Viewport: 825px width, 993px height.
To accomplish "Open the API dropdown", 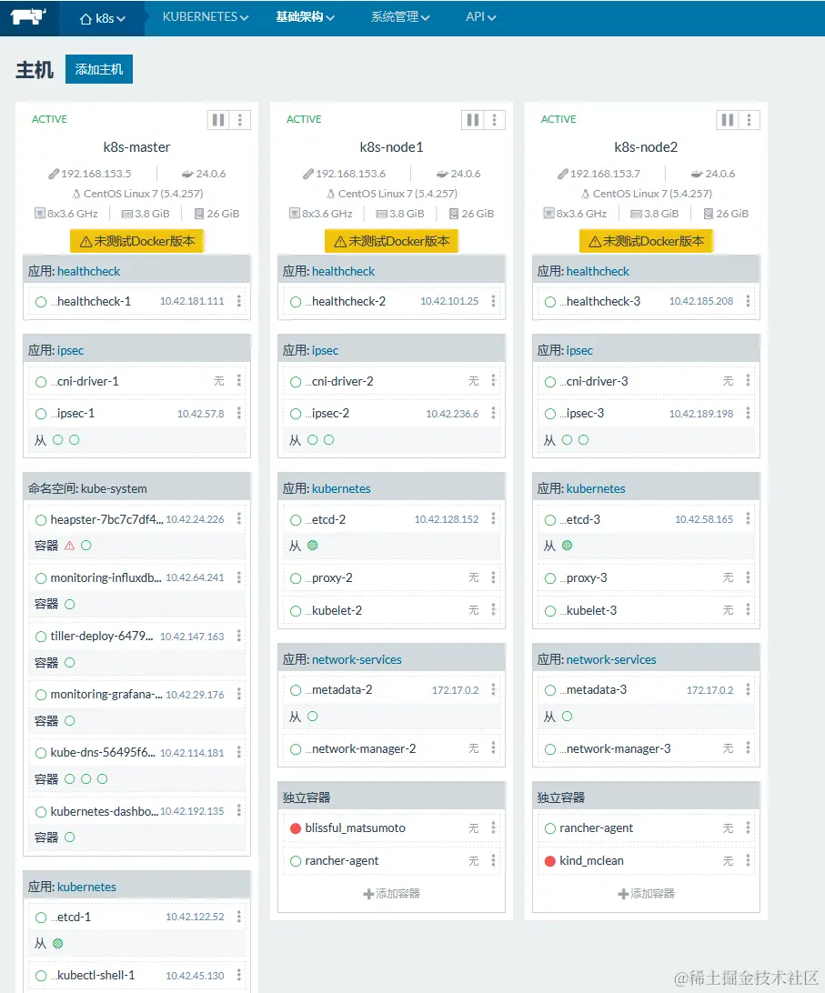I will point(480,15).
